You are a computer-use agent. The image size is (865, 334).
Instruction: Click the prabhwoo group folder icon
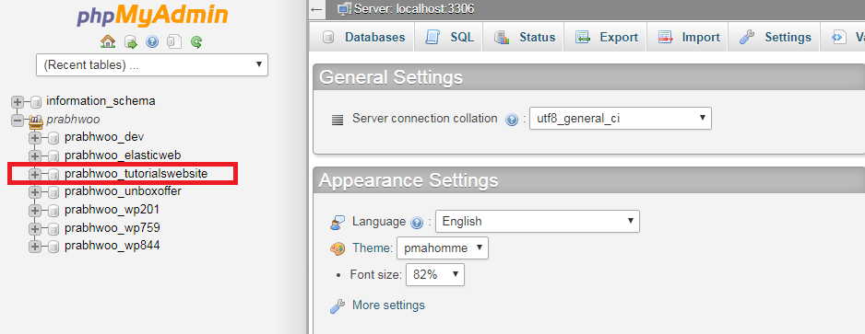(x=35, y=121)
